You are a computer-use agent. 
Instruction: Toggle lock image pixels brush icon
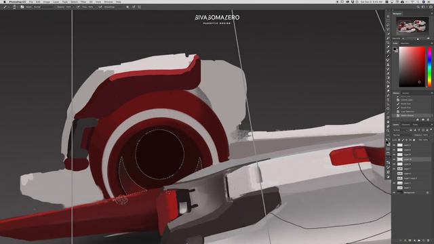pyautogui.click(x=403, y=140)
